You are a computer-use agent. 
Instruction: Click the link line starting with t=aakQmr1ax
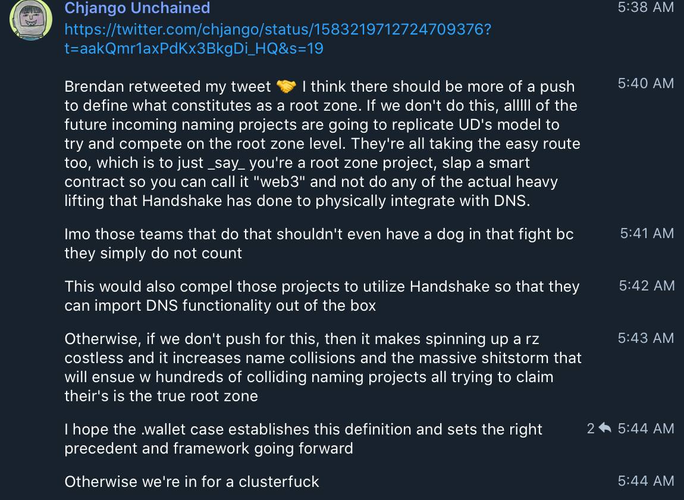(193, 48)
